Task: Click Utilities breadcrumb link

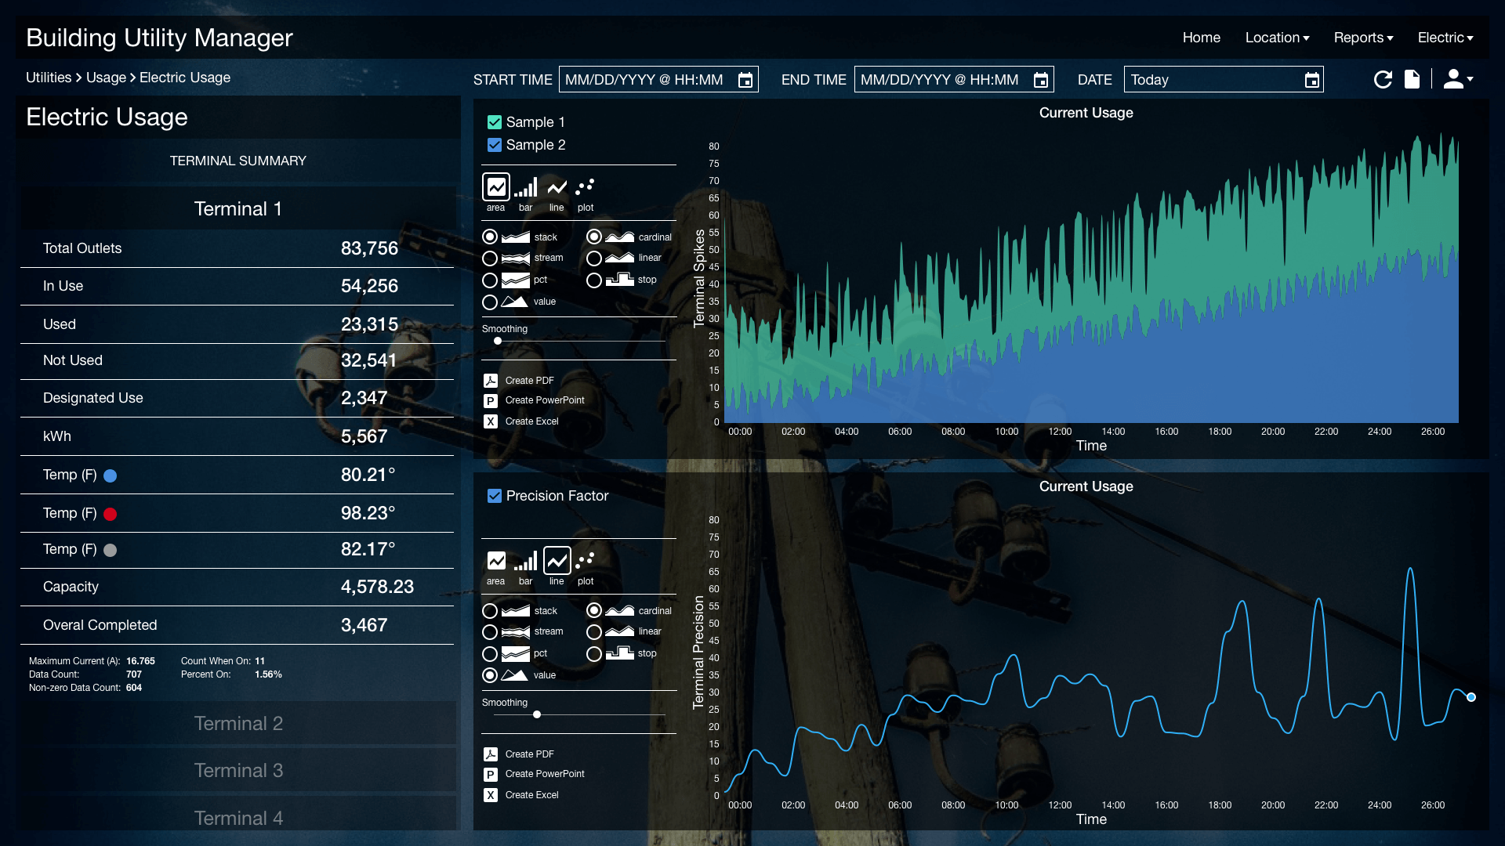Action: [49, 78]
